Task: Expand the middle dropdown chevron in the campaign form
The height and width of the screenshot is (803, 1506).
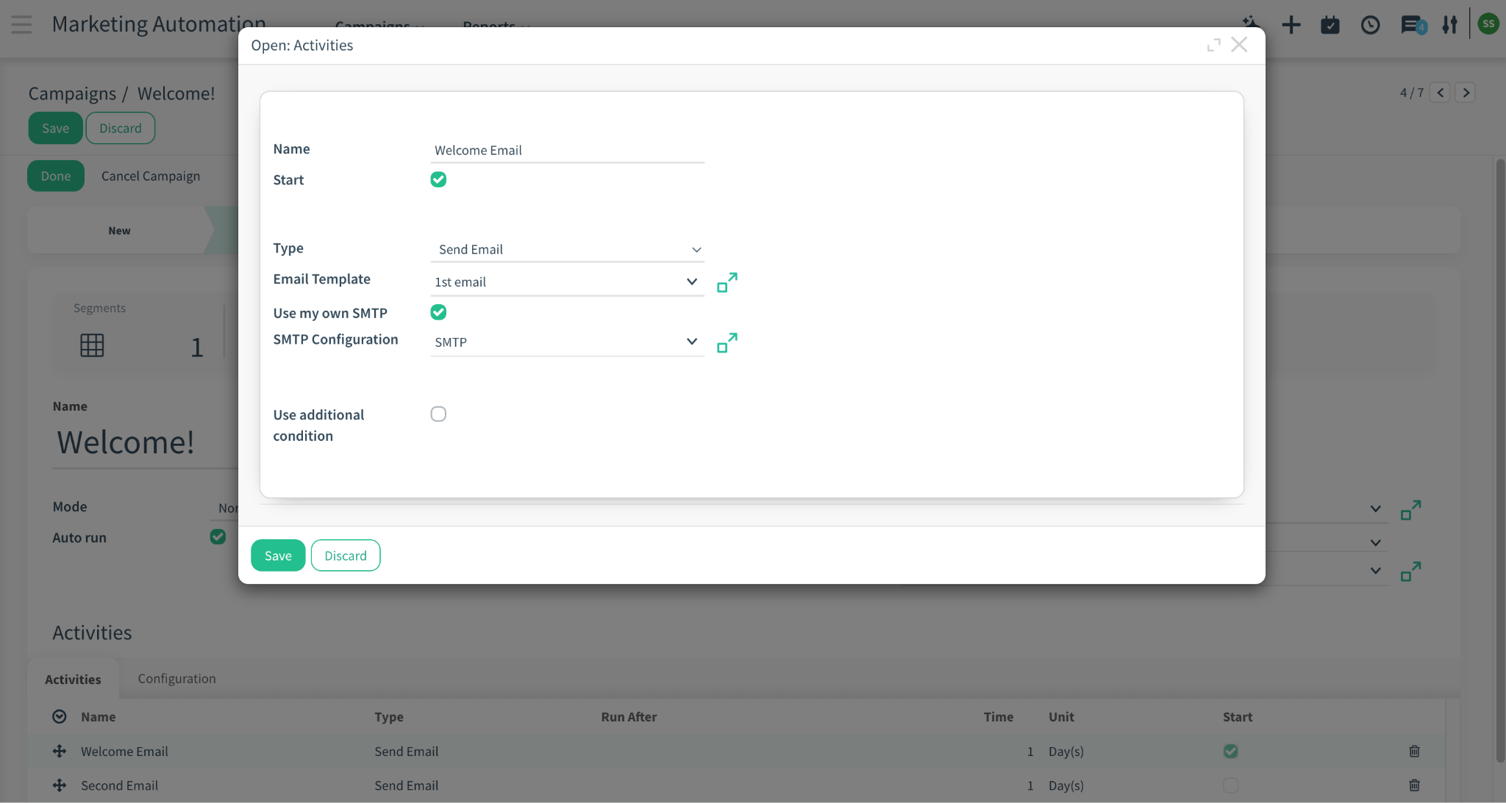Action: pos(1375,542)
